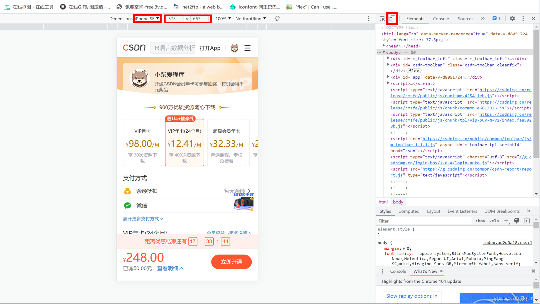The width and height of the screenshot is (540, 304).
Task: Open the 100% zoom dropdown
Action: 223,18
